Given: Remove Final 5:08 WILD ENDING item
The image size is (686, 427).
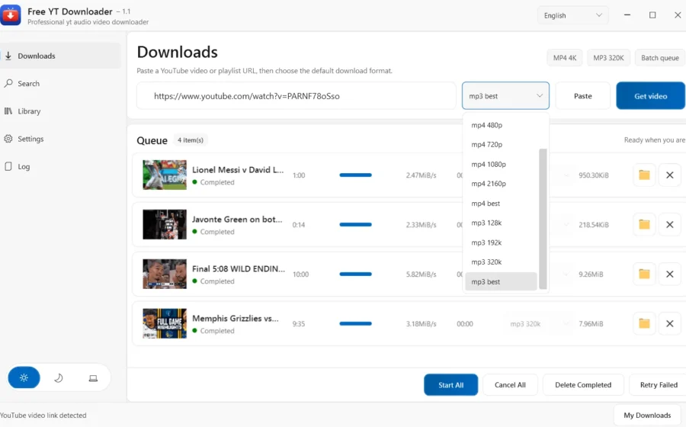Looking at the screenshot, I should pos(669,274).
